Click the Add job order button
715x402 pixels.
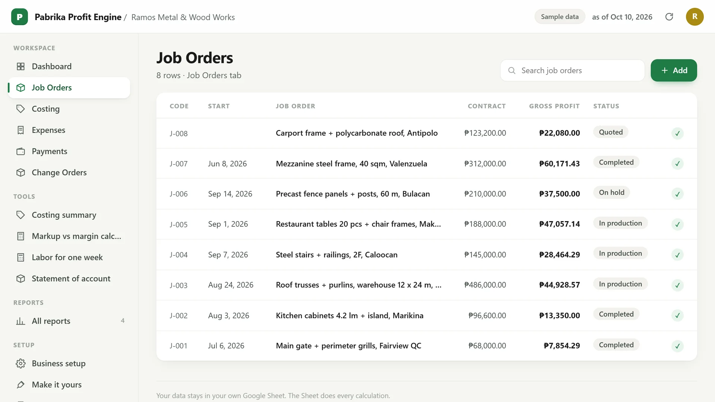[674, 70]
